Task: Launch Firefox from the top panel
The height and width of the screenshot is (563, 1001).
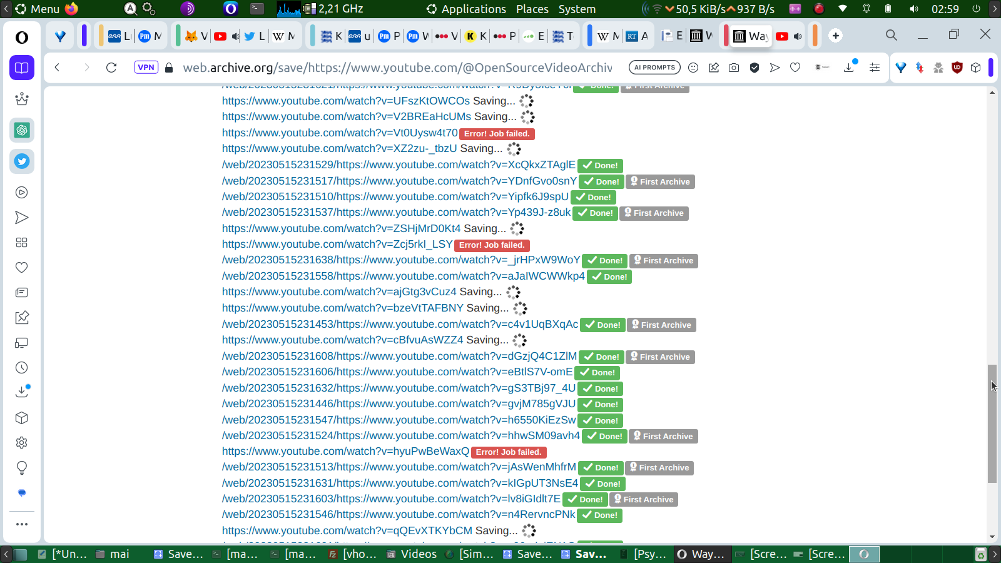Action: point(71,9)
